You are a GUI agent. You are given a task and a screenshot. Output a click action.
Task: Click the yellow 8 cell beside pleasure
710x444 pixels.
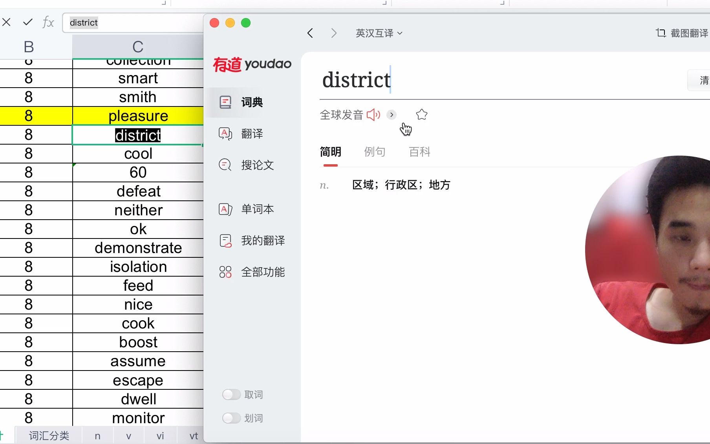coord(36,116)
